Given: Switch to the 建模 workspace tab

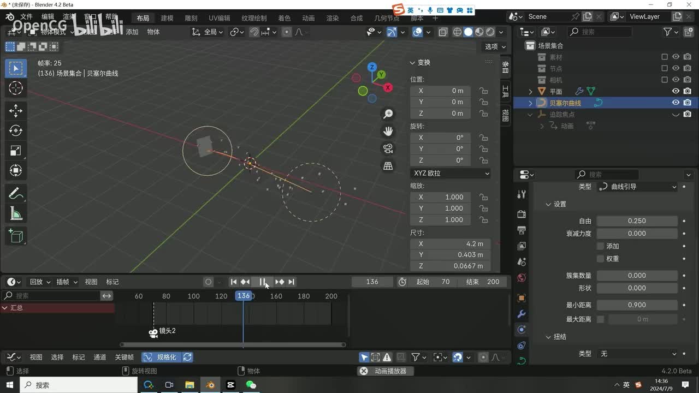Looking at the screenshot, I should (167, 18).
